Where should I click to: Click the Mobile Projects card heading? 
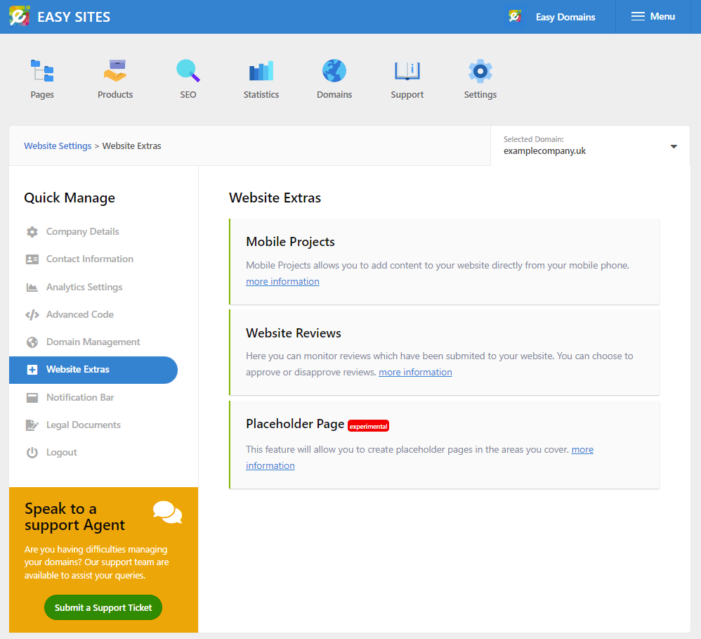point(291,242)
